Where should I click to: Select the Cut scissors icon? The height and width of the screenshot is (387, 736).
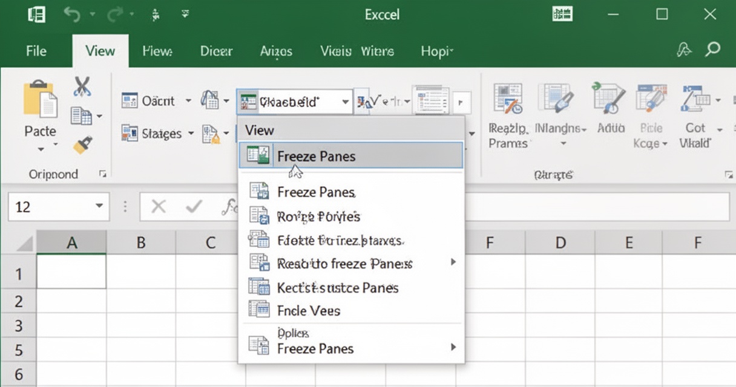[x=82, y=86]
